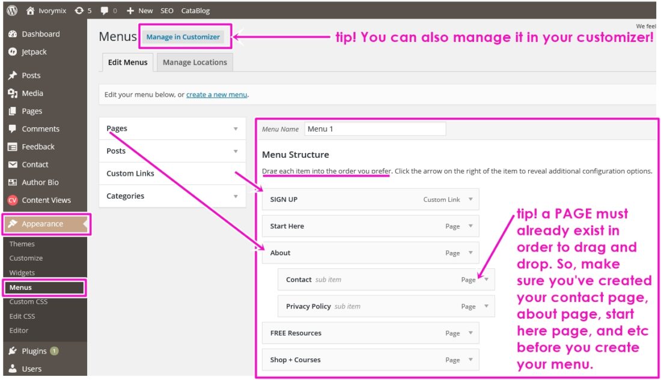Follow the create a new menu link
661x380 pixels.
coord(216,94)
